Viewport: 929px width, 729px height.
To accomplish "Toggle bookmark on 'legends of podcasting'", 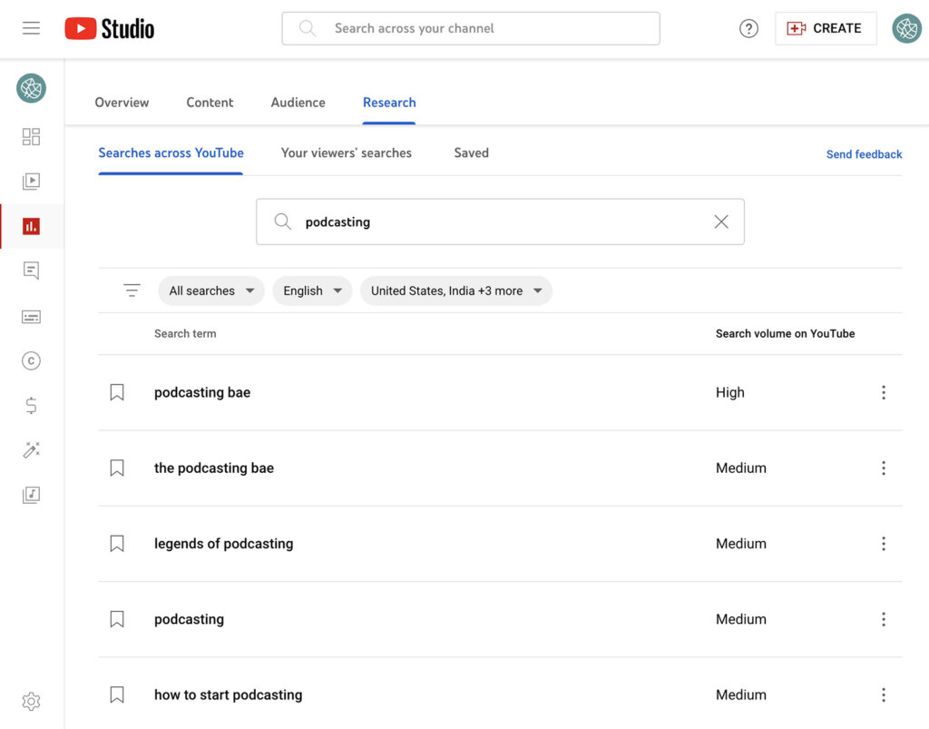I will click(x=116, y=543).
